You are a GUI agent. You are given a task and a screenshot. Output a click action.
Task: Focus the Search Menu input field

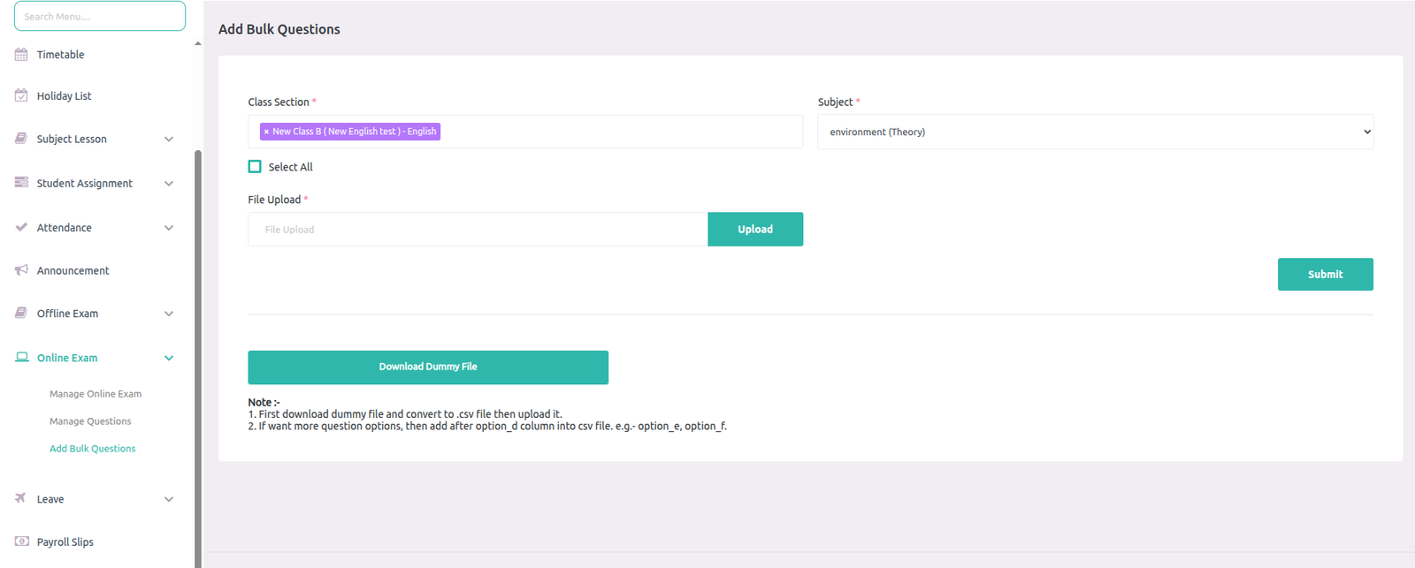(100, 16)
